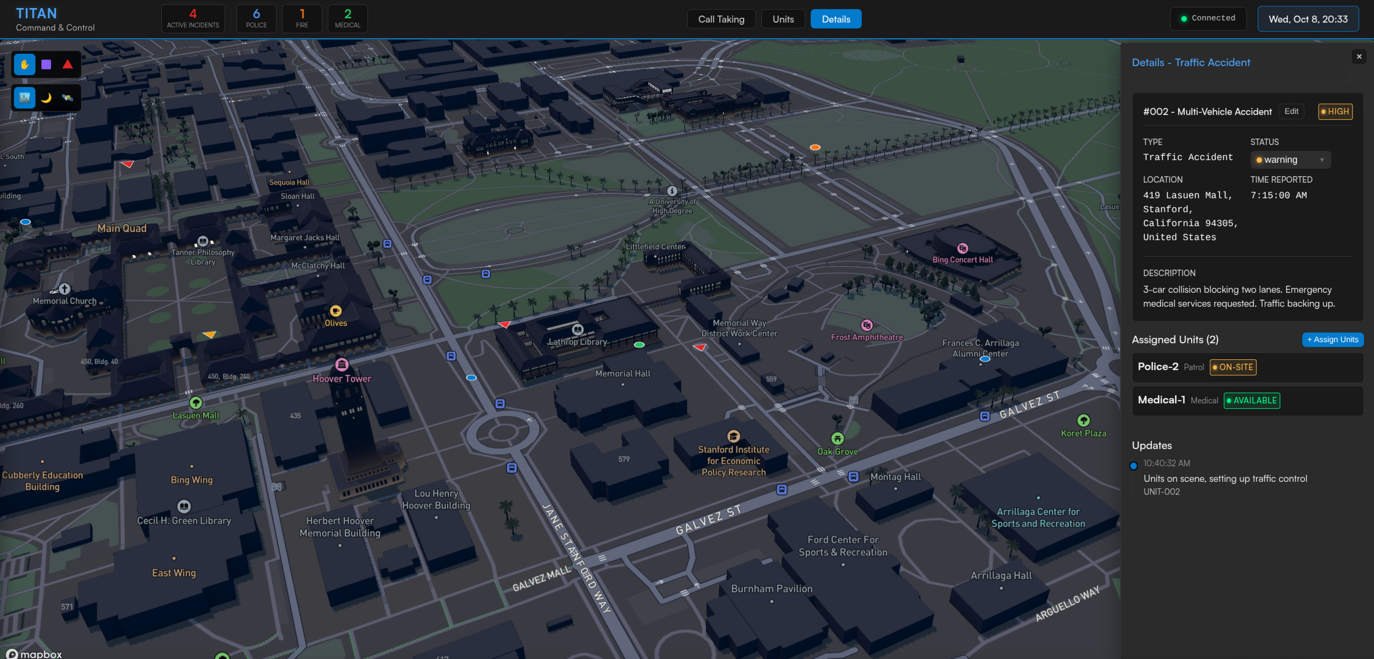
Task: Click the Assign Units button
Action: pos(1332,339)
